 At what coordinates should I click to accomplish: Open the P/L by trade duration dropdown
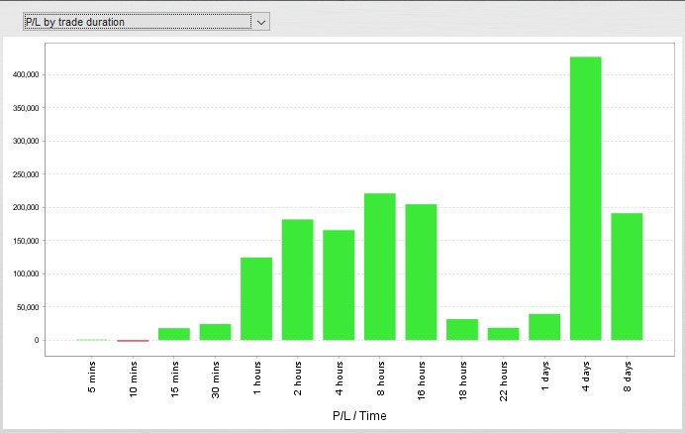147,22
